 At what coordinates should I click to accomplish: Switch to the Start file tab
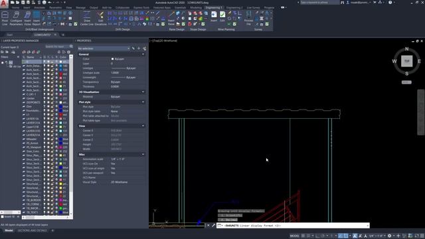(9, 35)
